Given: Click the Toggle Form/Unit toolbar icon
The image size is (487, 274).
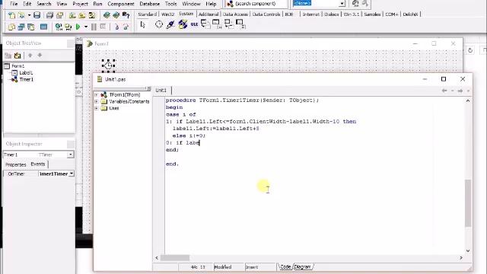Looking at the screenshot, I should tap(31, 27).
